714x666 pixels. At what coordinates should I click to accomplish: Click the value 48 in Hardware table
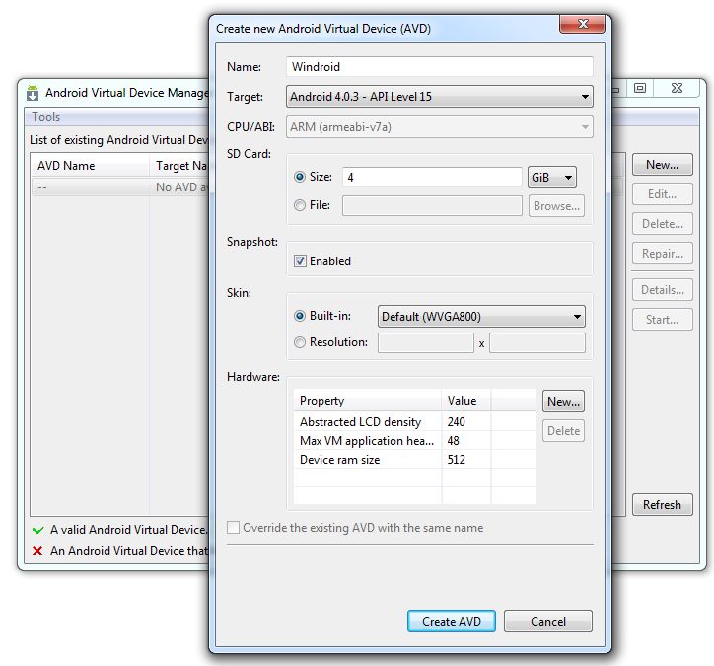pos(453,440)
